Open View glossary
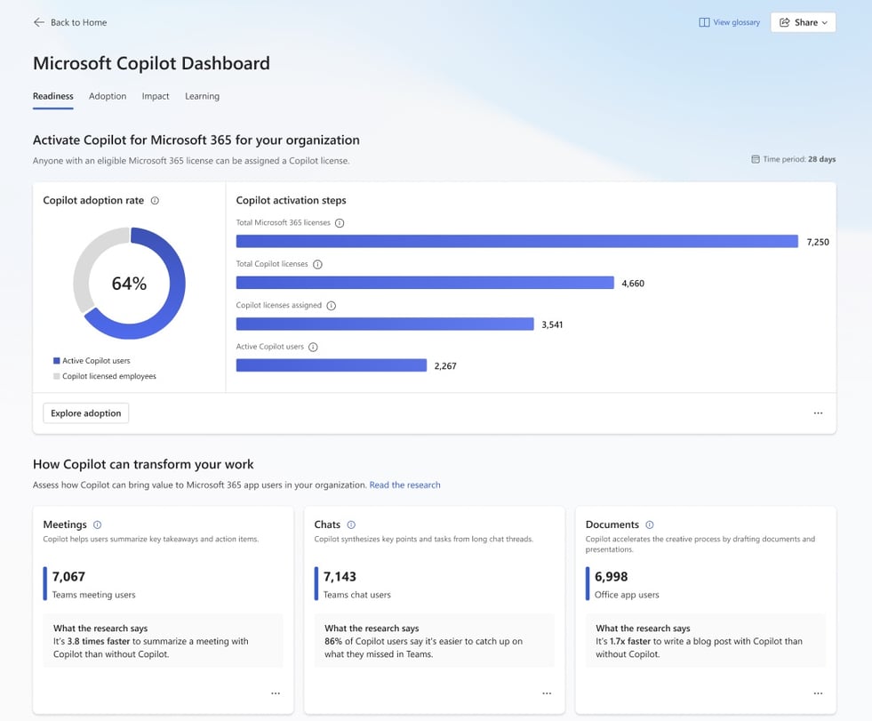Viewport: 872px width, 721px height. point(729,22)
